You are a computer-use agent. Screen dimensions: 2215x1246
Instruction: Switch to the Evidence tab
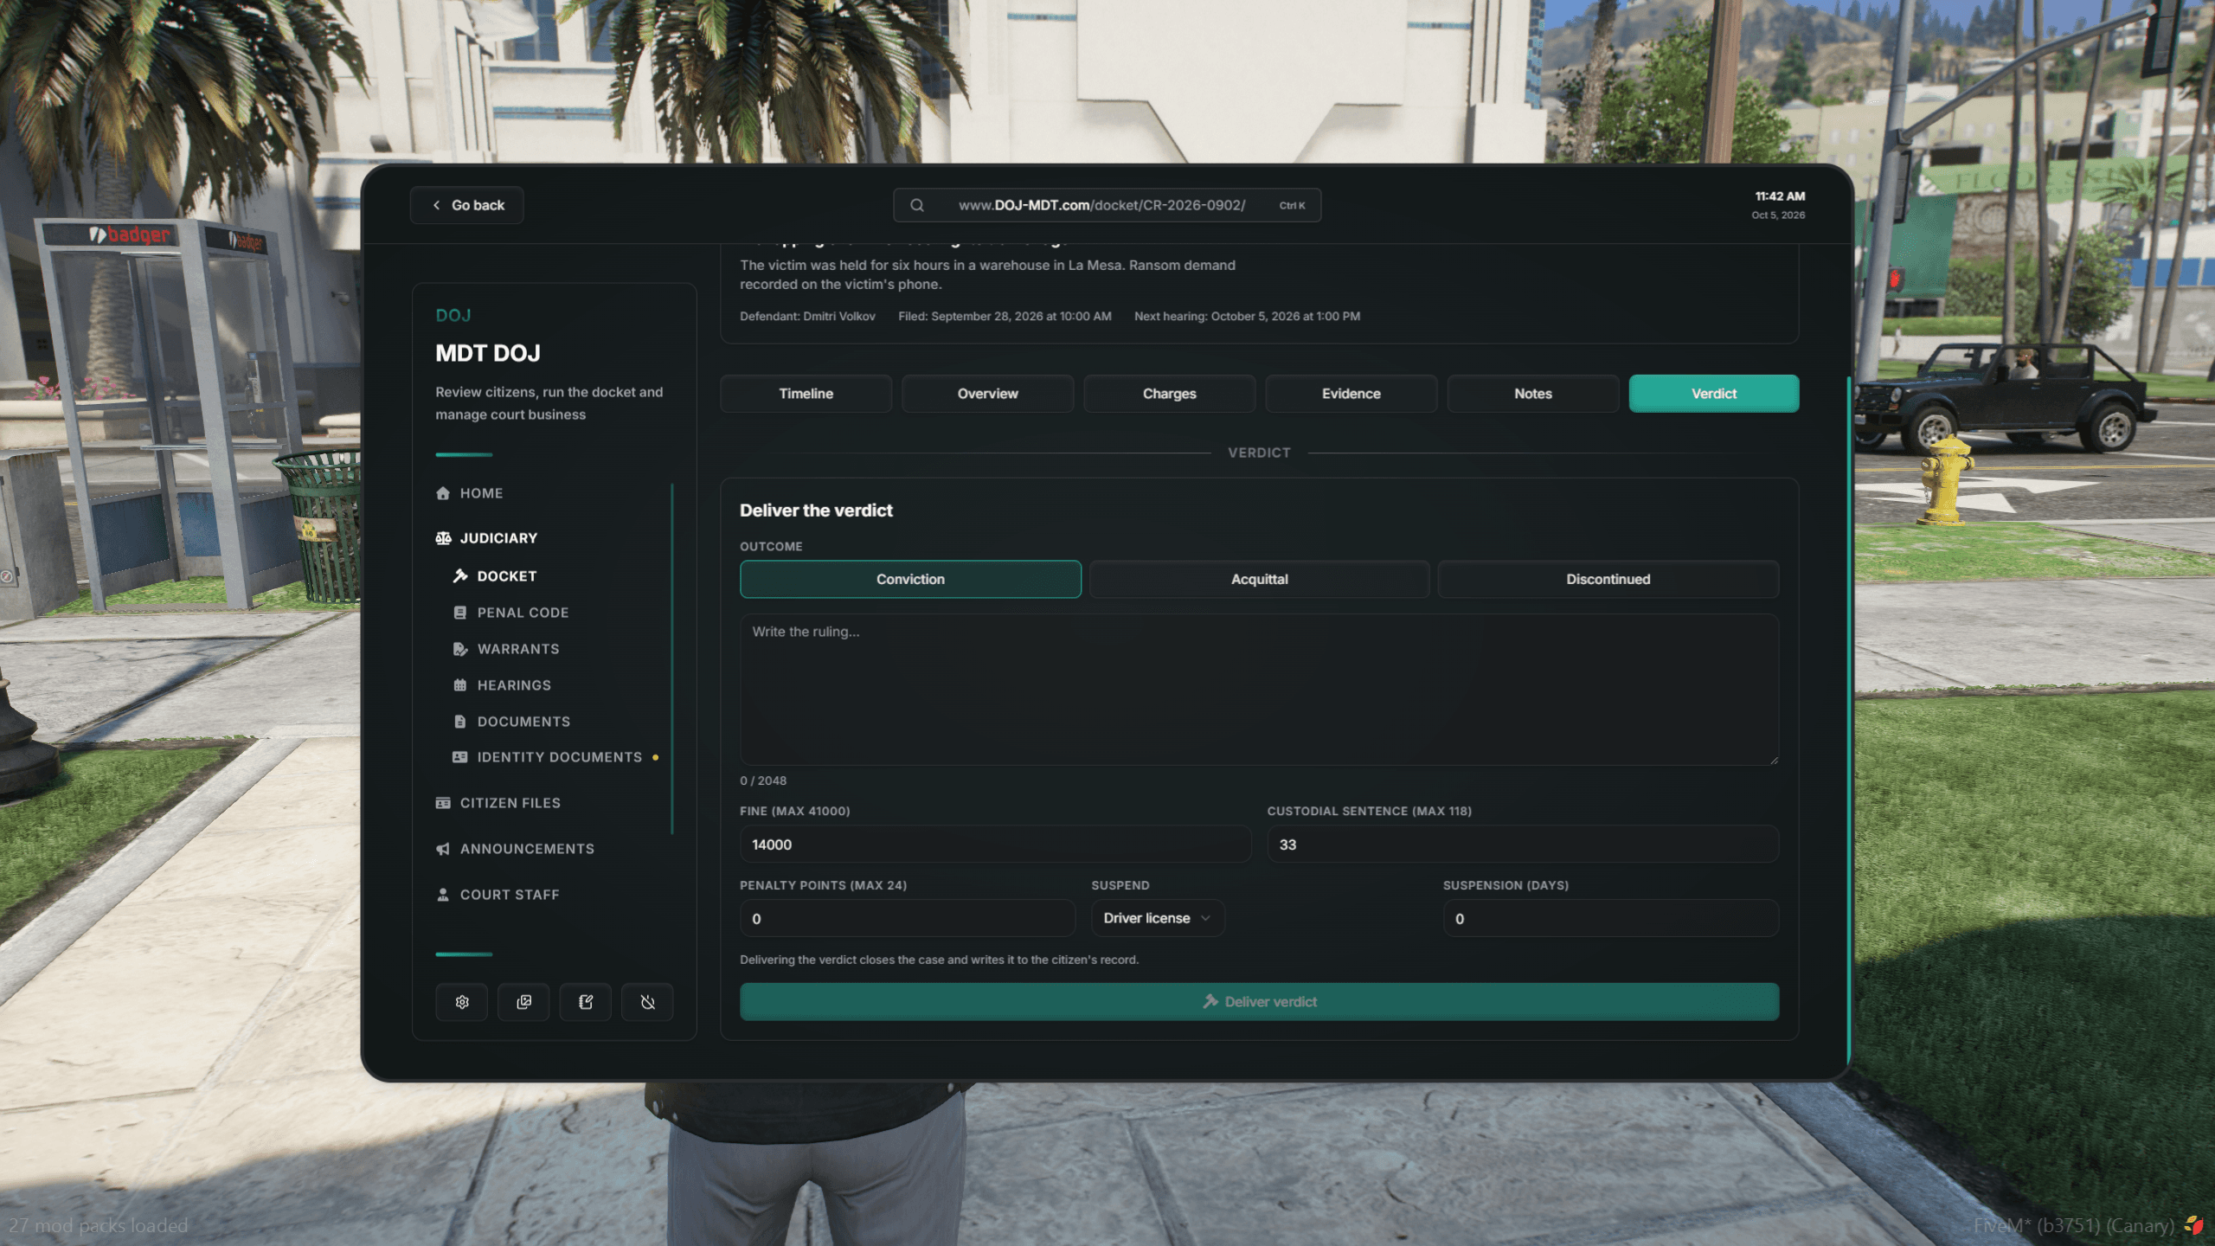click(x=1351, y=394)
